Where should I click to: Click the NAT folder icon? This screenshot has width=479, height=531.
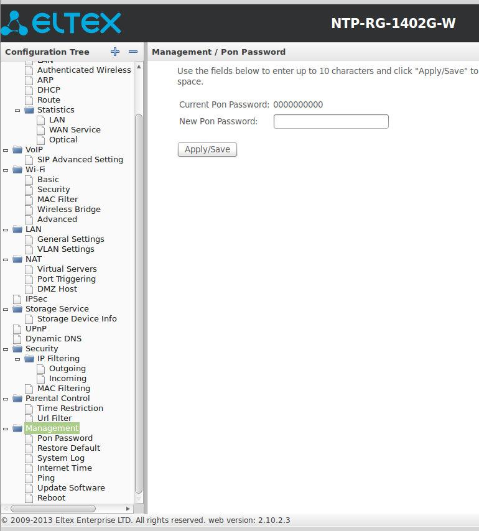tap(17, 259)
